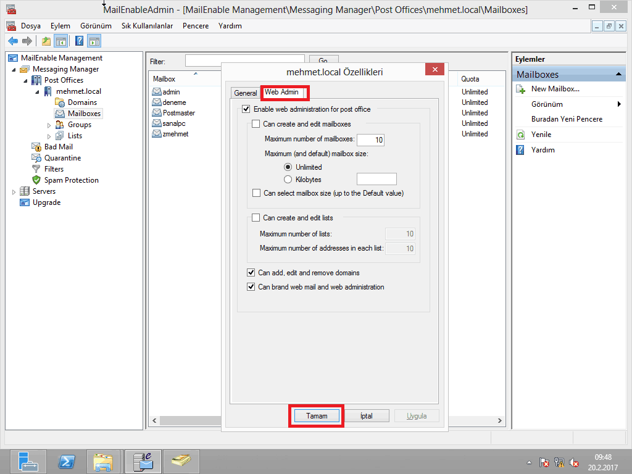
Task: Collapse the Mailboxes actions section
Action: [x=618, y=75]
